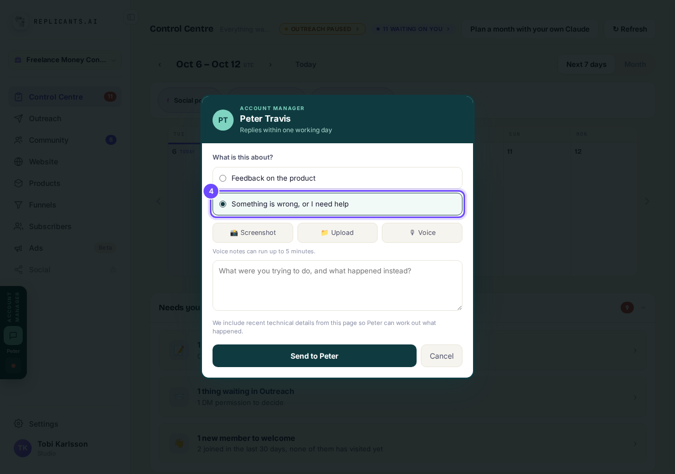Cancel the account manager dialog
The width and height of the screenshot is (675, 474).
[441, 356]
